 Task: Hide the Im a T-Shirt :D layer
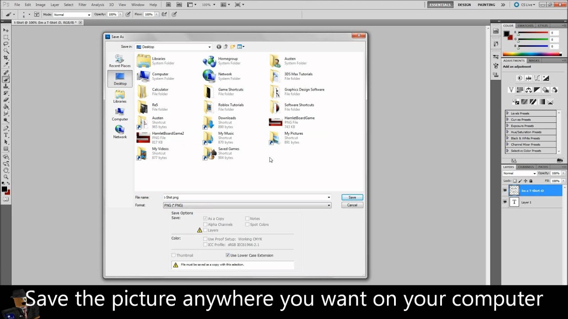click(x=505, y=191)
